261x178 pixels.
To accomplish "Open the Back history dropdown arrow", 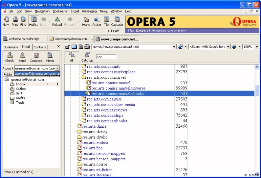I will pyautogui.click(x=50, y=21).
